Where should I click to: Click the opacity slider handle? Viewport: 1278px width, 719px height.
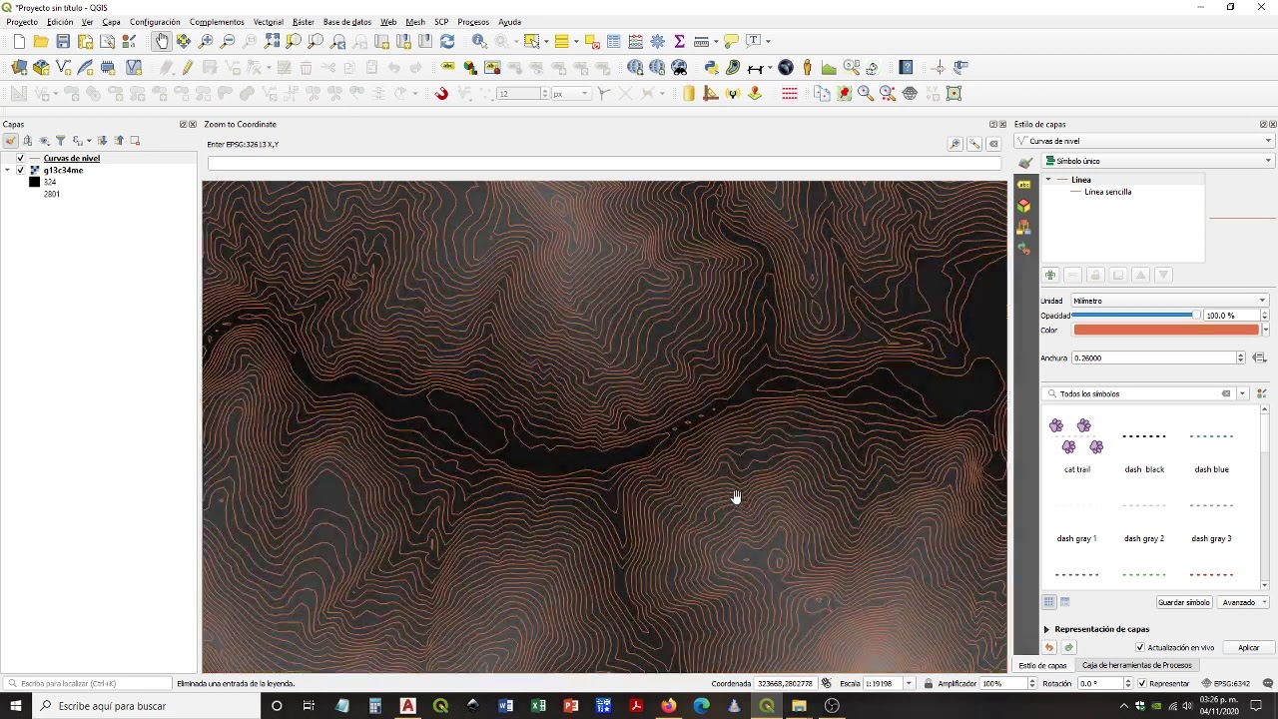pos(1195,316)
